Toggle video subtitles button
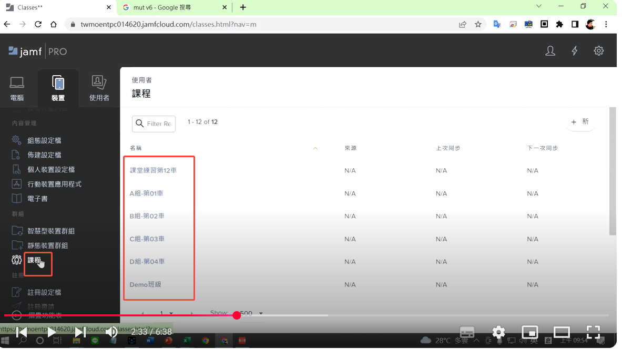Viewport: 622px width, 349px height. coord(467,332)
